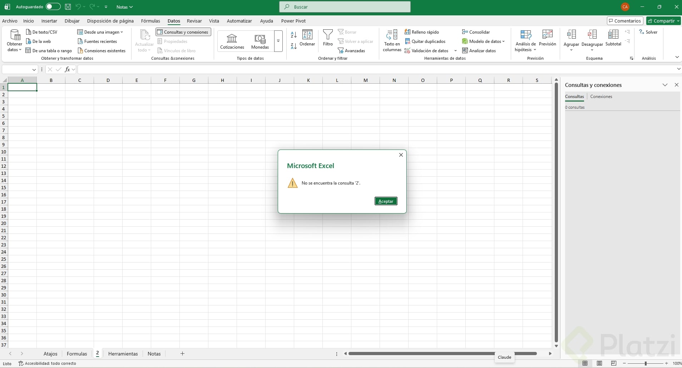Import data De la web

point(38,41)
